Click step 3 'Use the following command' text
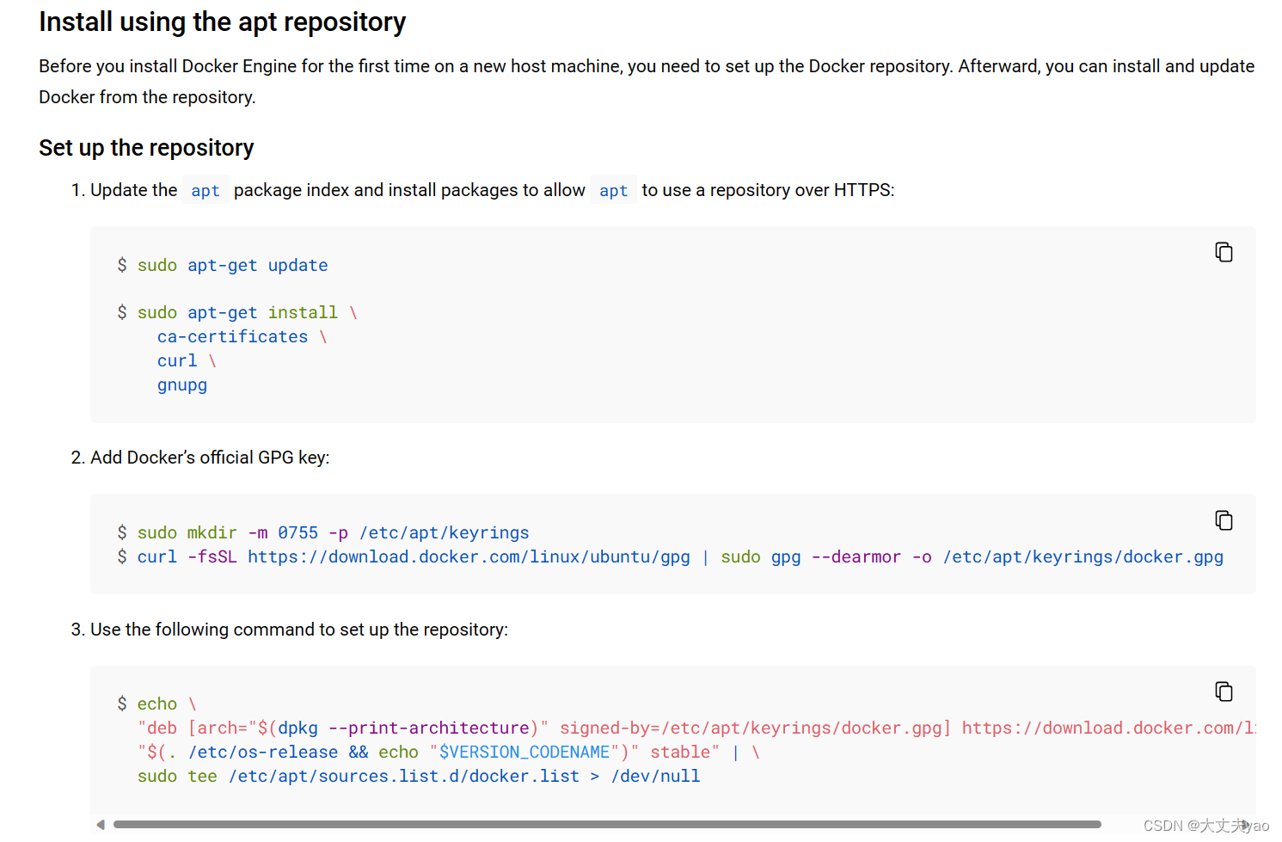1282x842 pixels. (299, 630)
